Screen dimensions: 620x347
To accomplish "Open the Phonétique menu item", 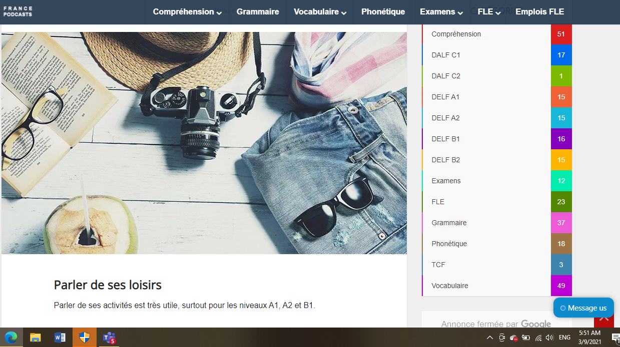I will click(x=383, y=12).
